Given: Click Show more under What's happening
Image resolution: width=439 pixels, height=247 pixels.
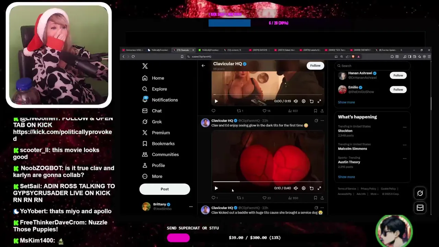Looking at the screenshot, I should [346, 177].
